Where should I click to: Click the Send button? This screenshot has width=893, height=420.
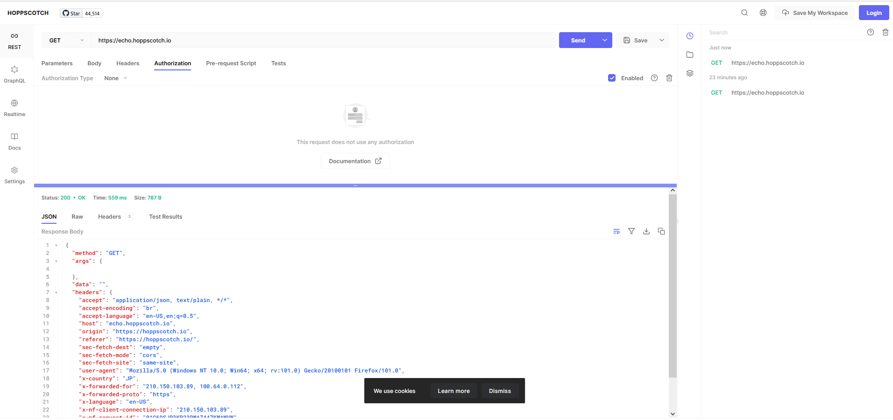pos(578,41)
